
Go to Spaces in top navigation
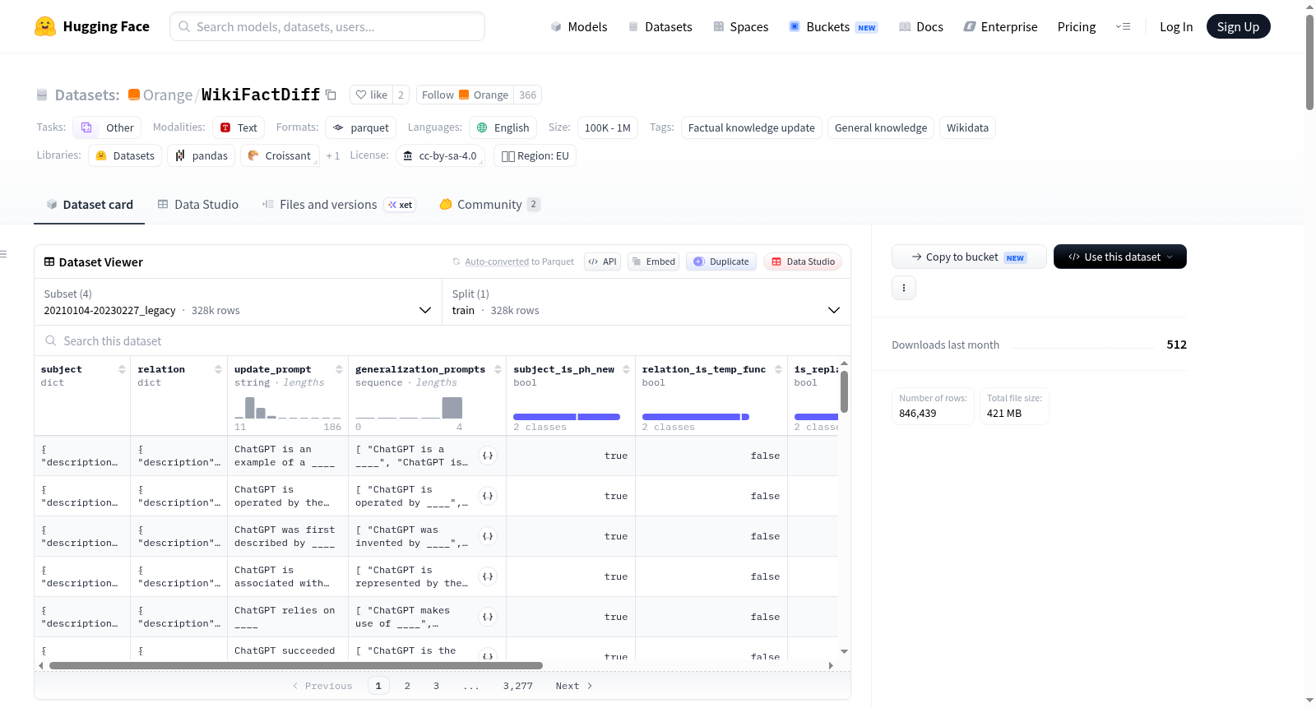[x=741, y=26]
